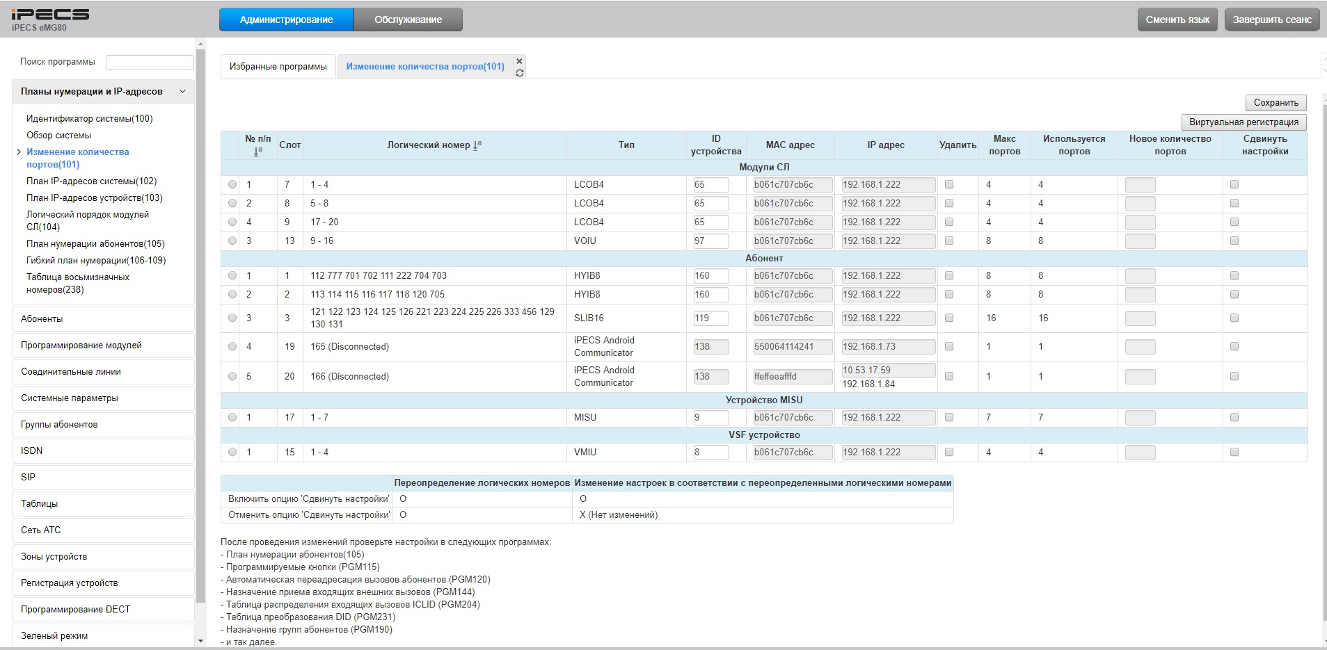Click sort icon next to 'Логический номер'
1327x650 pixels.
[477, 145]
